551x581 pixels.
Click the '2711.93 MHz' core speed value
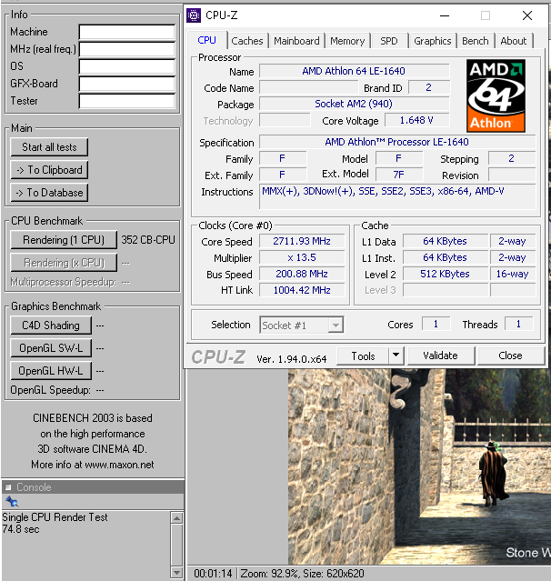pos(302,241)
